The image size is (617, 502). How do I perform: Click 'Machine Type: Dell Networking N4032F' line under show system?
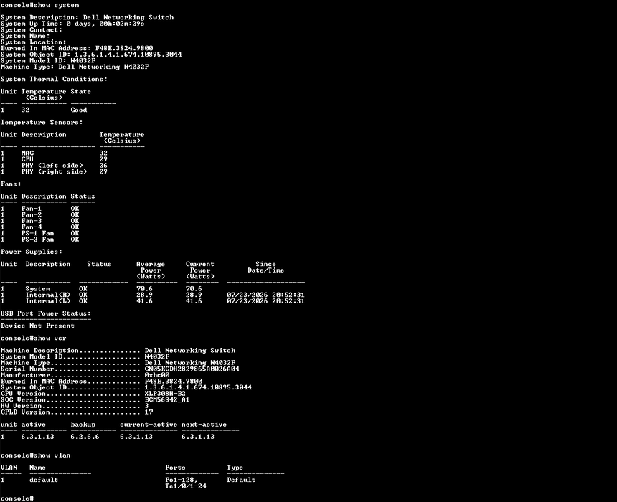(x=75, y=67)
